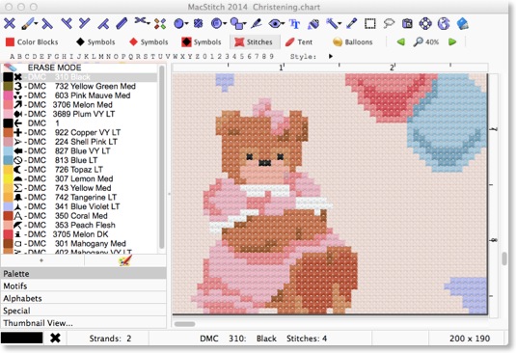Select DMC 732 Yellow Green Med color
The width and height of the screenshot is (516, 353).
80,86
